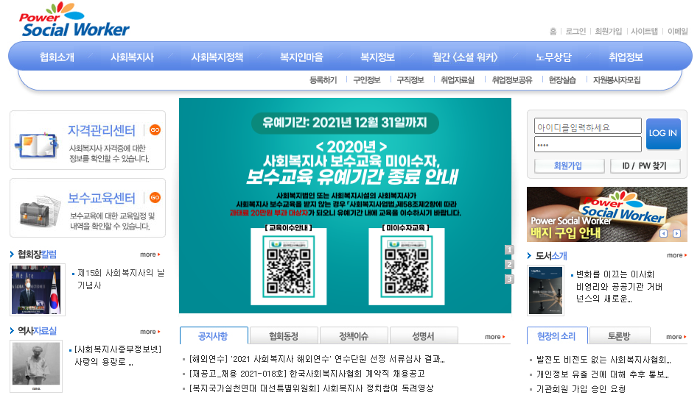The height and width of the screenshot is (395, 700).
Task: Click 로그인 top link
Action: pos(575,31)
